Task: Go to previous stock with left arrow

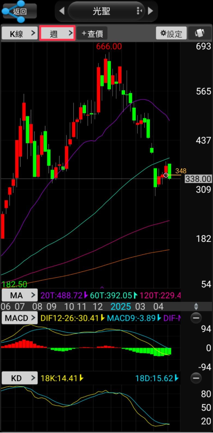Action: [62, 11]
